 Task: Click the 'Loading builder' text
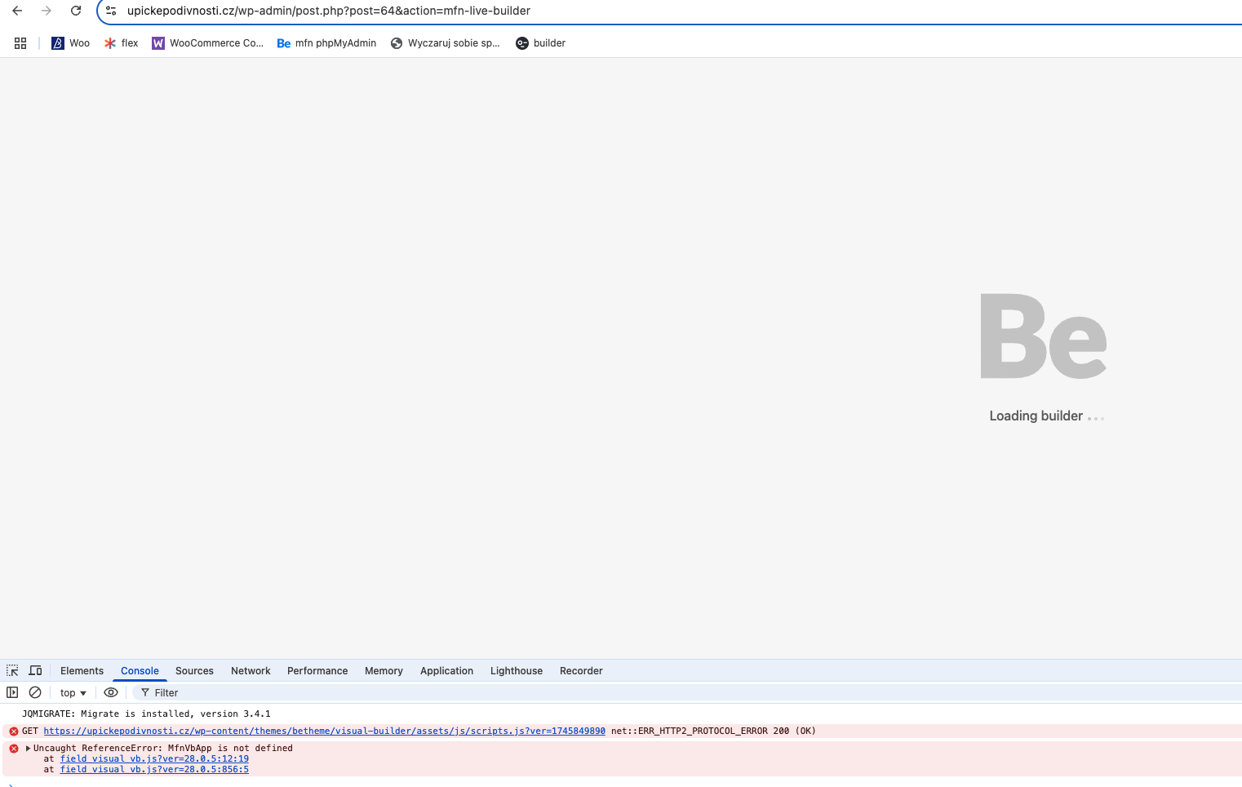[x=1036, y=416]
